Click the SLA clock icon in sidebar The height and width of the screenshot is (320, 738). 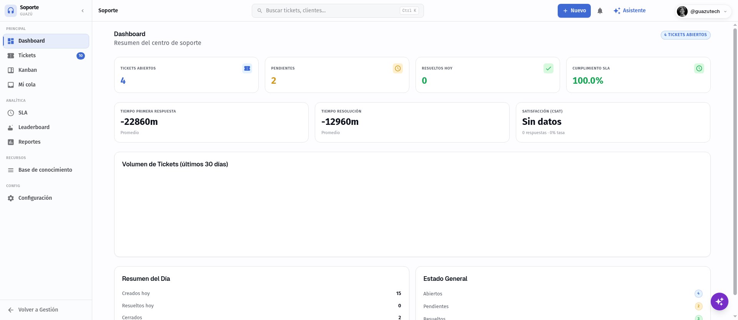[11, 113]
